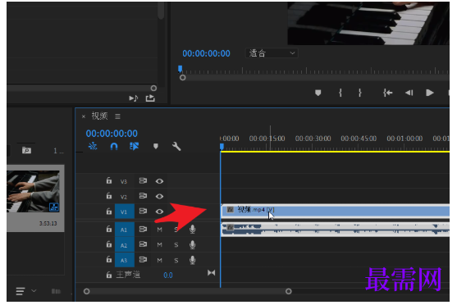This screenshot has height=305, width=457.
Task: Click program monitor zoom scroll handle
Action: pyautogui.click(x=182, y=78)
